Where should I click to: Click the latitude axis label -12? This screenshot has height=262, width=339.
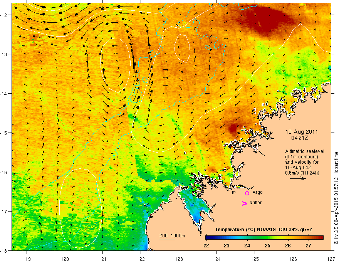pyautogui.click(x=4, y=15)
